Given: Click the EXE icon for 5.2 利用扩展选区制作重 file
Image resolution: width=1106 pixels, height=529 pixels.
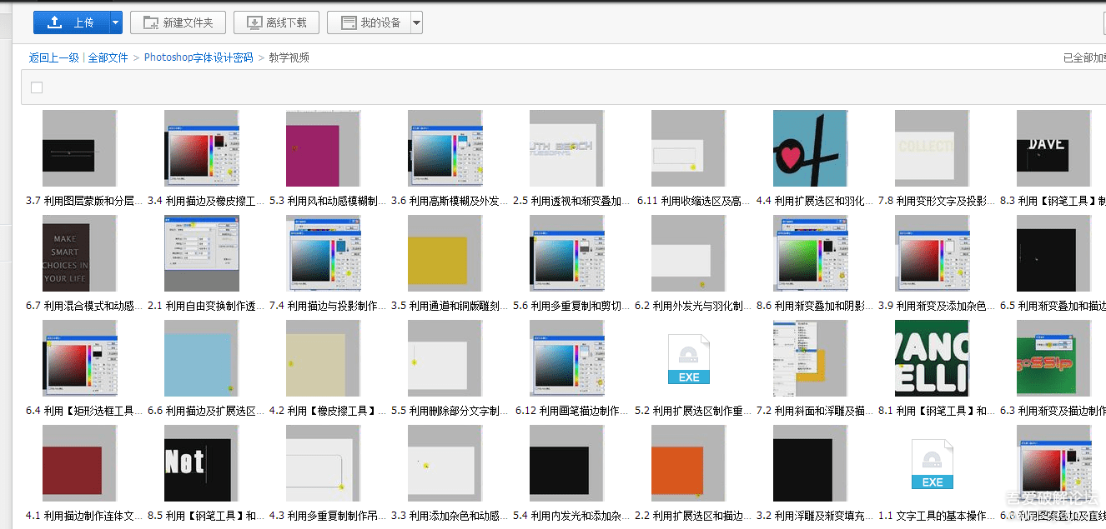Looking at the screenshot, I should (x=688, y=358).
